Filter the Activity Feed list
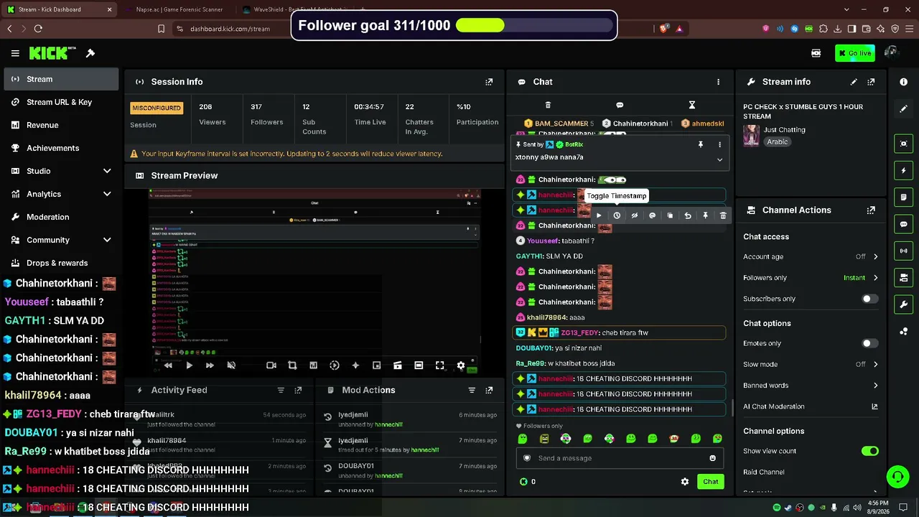 tap(281, 390)
